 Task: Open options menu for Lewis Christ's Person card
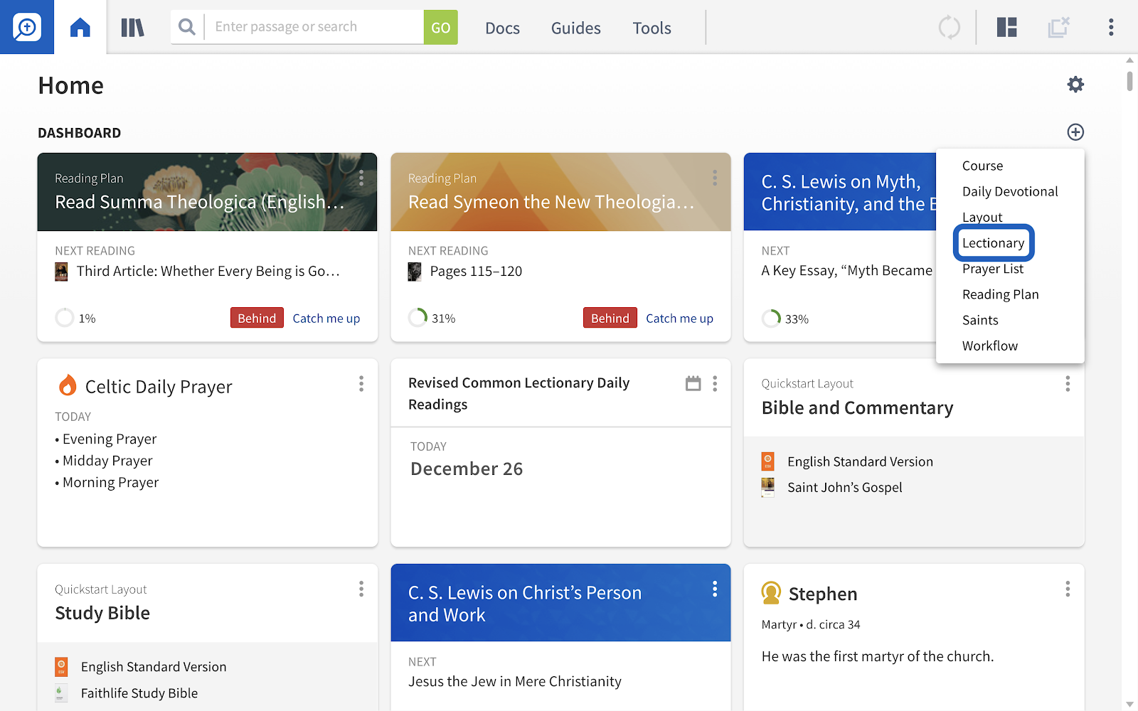[x=715, y=589]
